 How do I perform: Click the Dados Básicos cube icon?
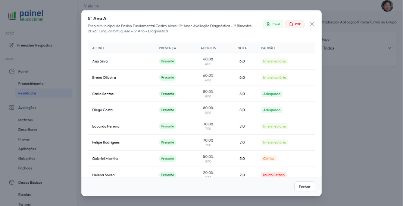(12, 183)
